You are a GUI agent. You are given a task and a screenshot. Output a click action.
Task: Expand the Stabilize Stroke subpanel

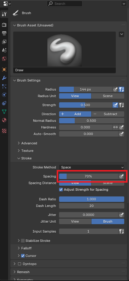(19, 241)
